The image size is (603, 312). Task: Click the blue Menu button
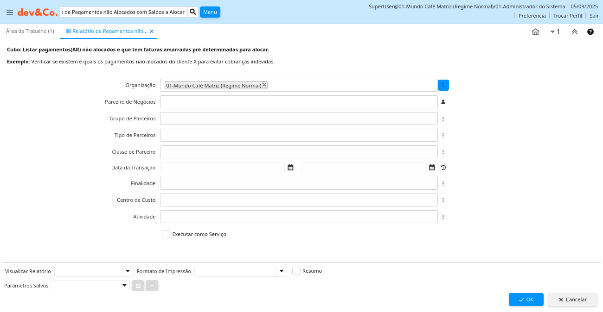210,12
